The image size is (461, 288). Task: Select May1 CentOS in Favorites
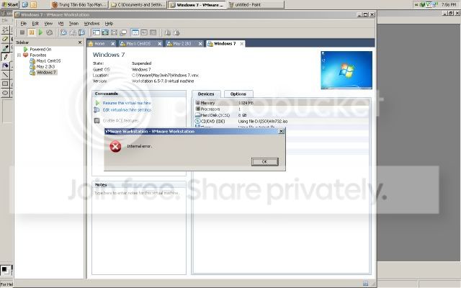pyautogui.click(x=48, y=60)
